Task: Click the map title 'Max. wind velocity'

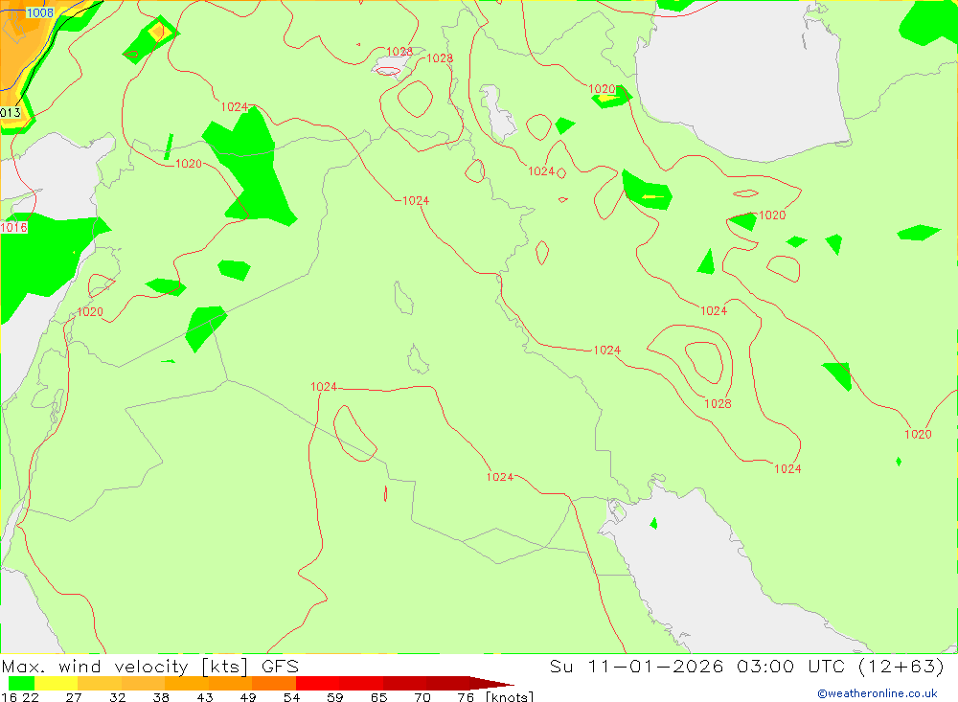Action: tap(95, 666)
